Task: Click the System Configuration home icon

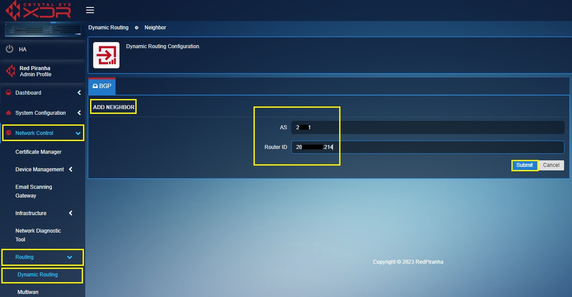Action: (8, 113)
